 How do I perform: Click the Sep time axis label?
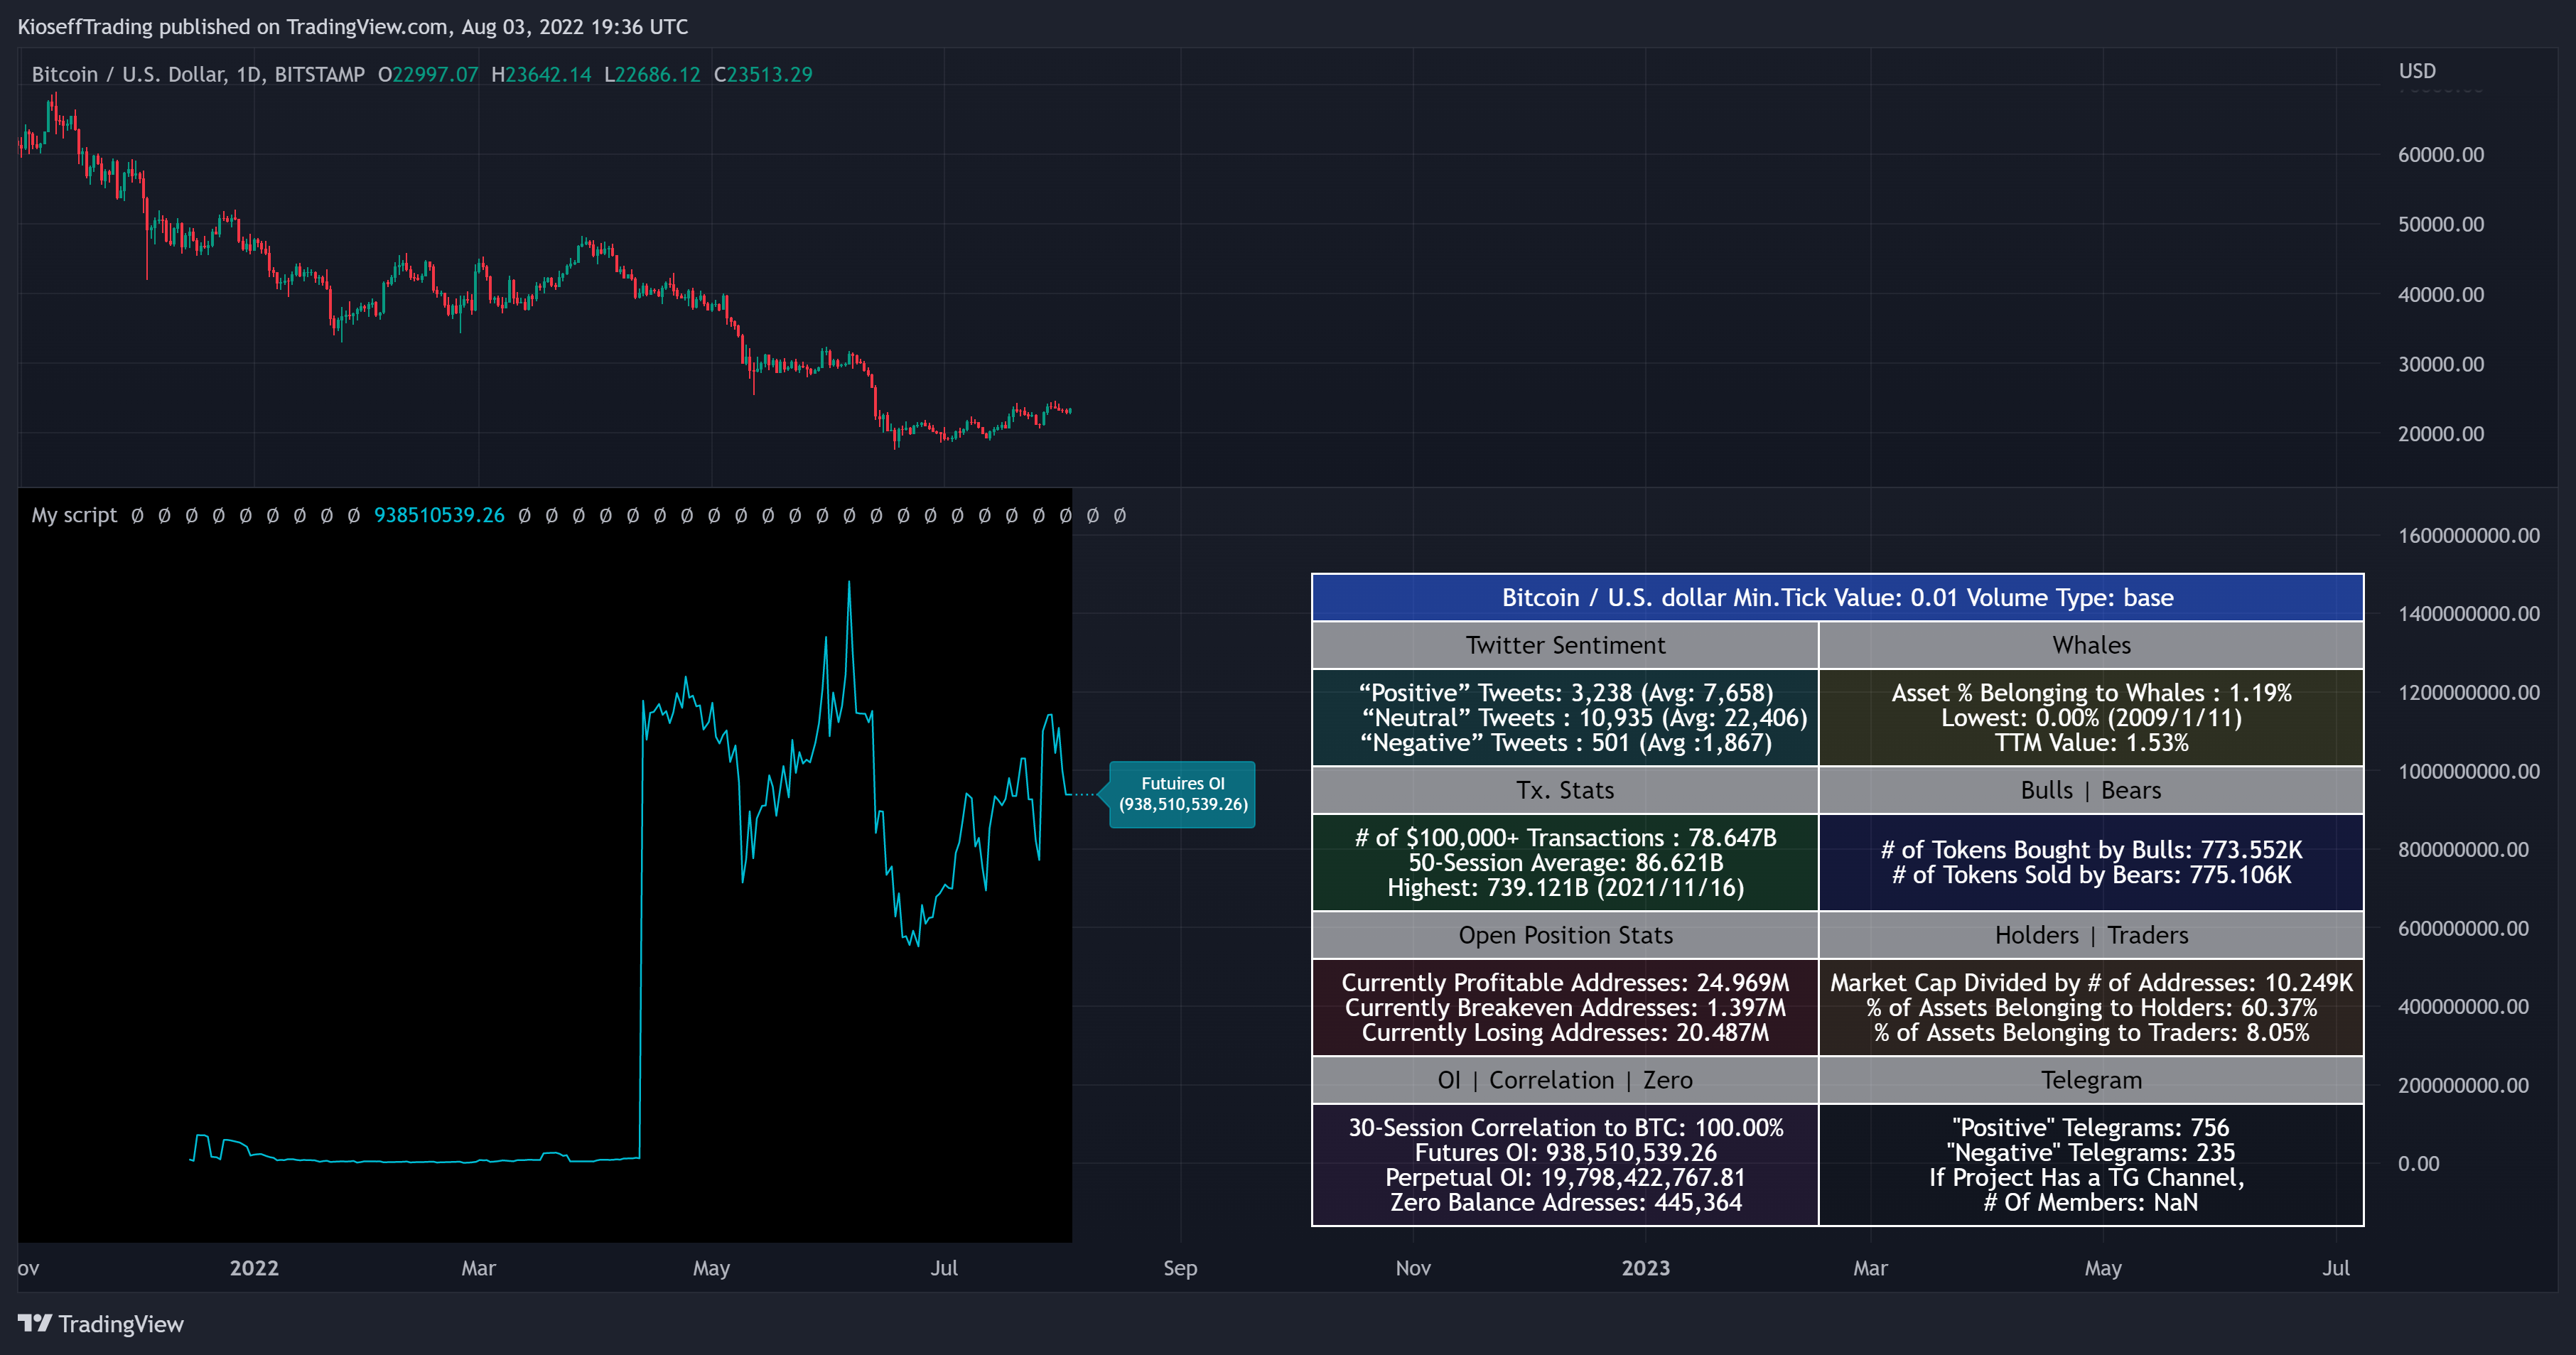[1180, 1268]
